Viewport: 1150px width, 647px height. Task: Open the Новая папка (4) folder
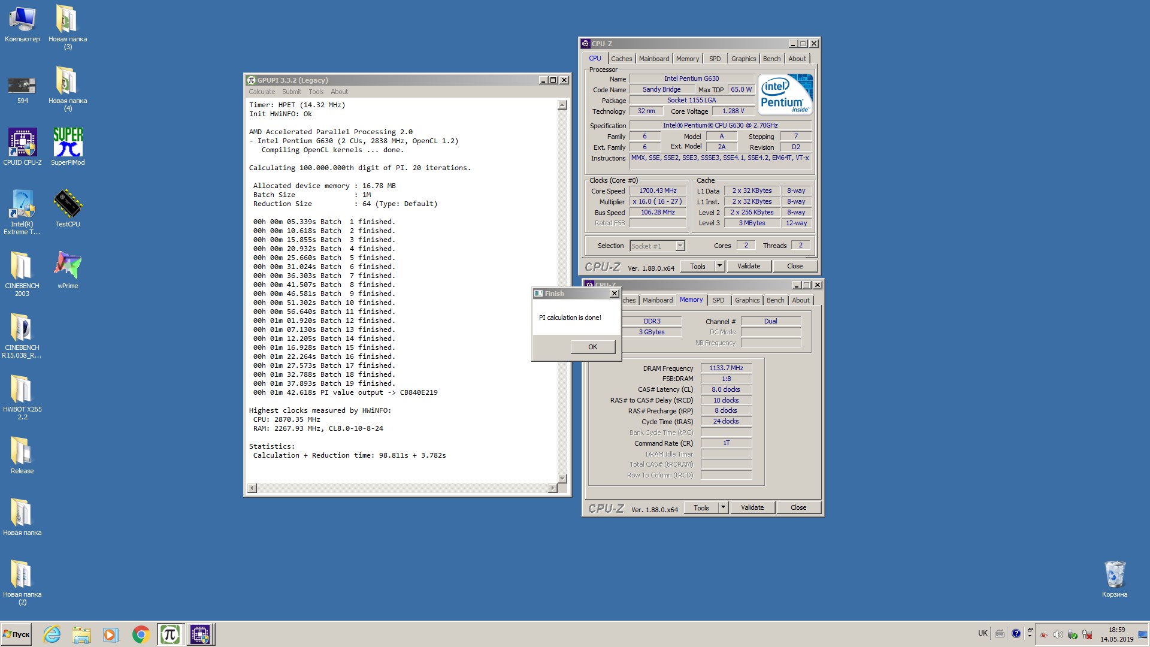click(x=68, y=89)
